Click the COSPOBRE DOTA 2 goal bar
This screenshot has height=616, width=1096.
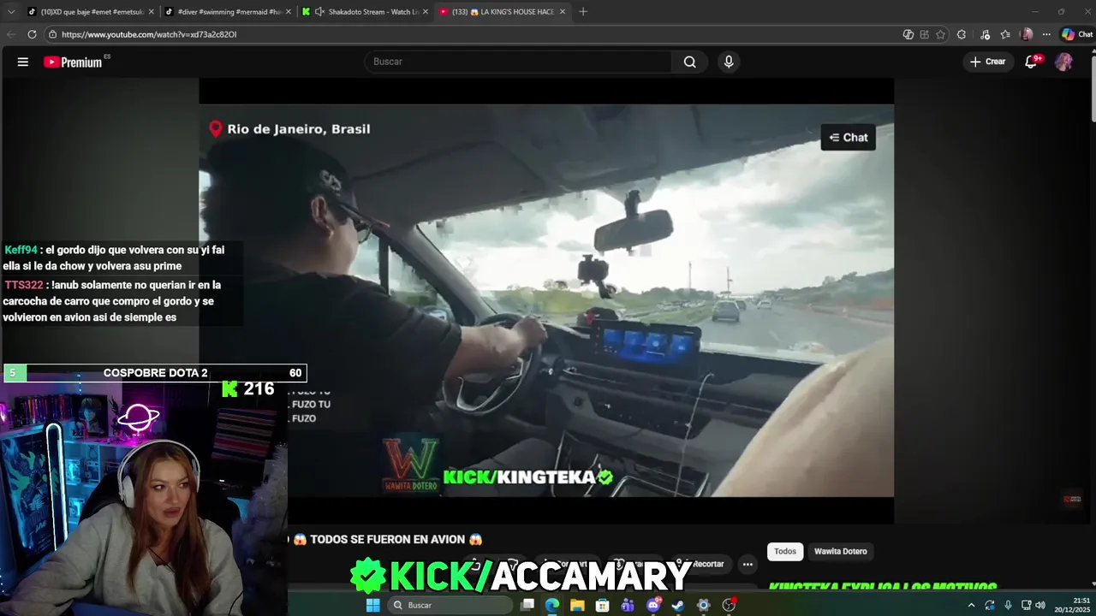pyautogui.click(x=155, y=373)
